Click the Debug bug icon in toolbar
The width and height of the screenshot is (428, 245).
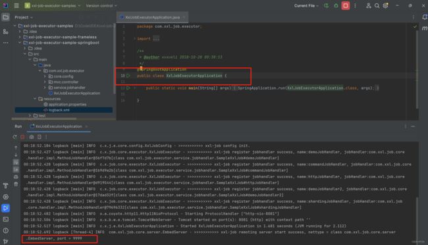click(x=336, y=6)
